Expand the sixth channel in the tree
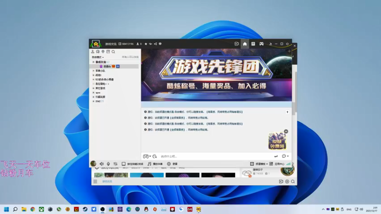Screen dimensions: 381x214 [x=93, y=88]
